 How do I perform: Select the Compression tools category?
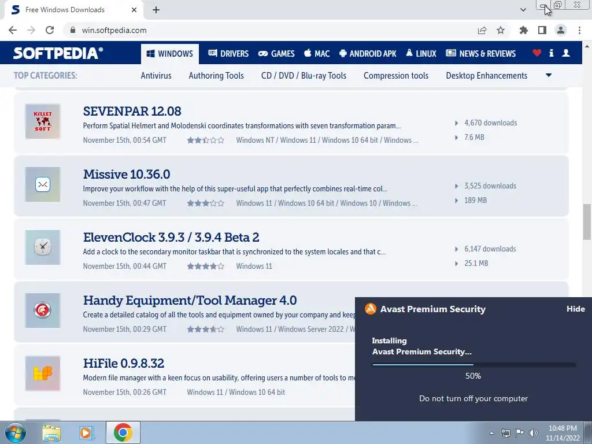coord(396,76)
